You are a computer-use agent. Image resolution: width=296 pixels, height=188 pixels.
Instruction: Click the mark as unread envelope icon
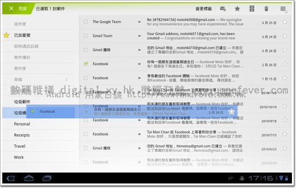click(x=223, y=9)
